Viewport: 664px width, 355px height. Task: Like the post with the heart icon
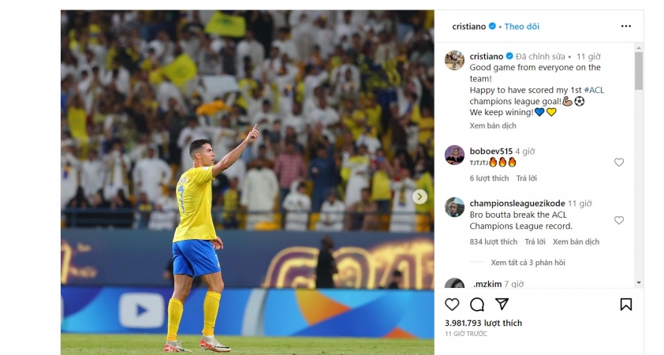(452, 305)
